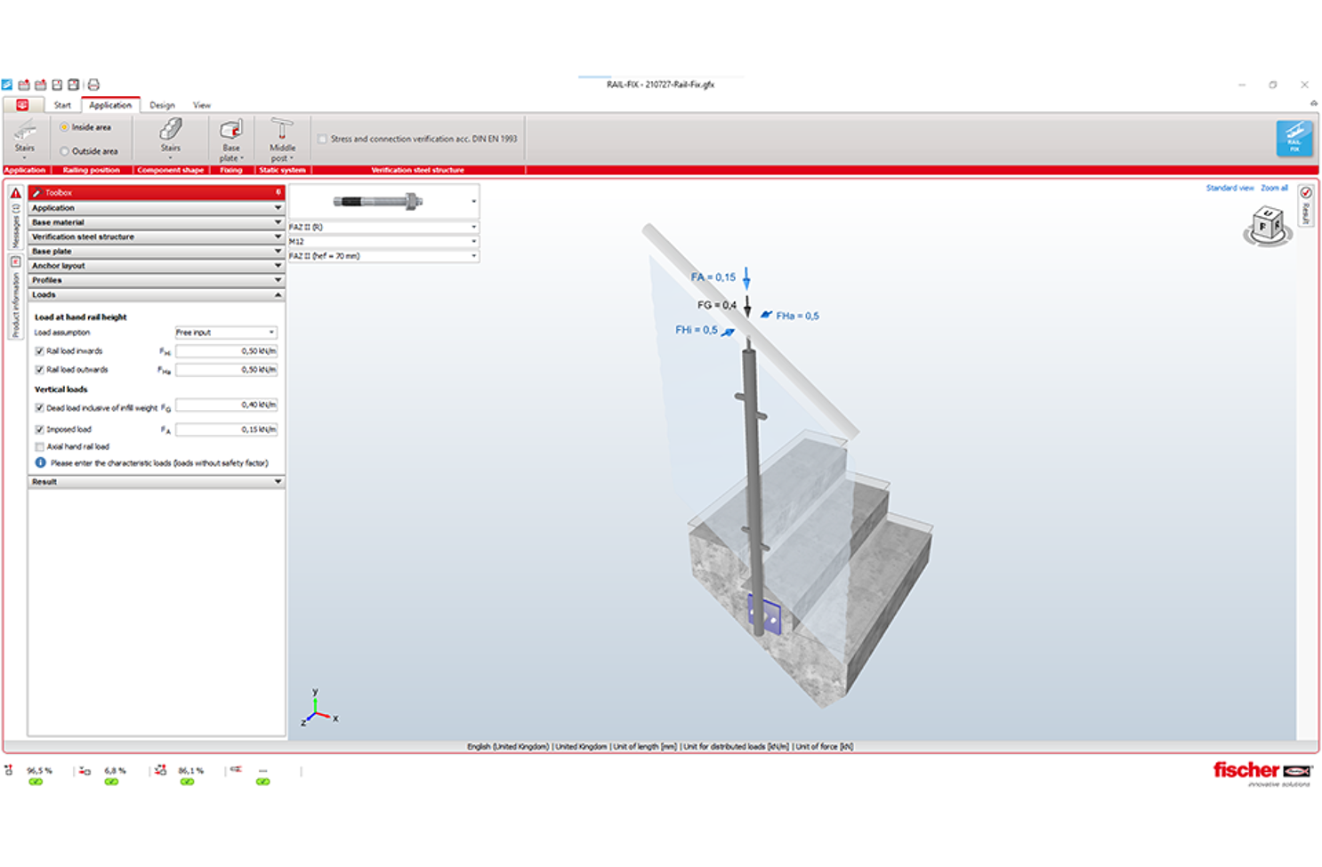Viewport: 1322px width, 867px height.
Task: Open the M12 anchor size dropdown
Action: (383, 241)
